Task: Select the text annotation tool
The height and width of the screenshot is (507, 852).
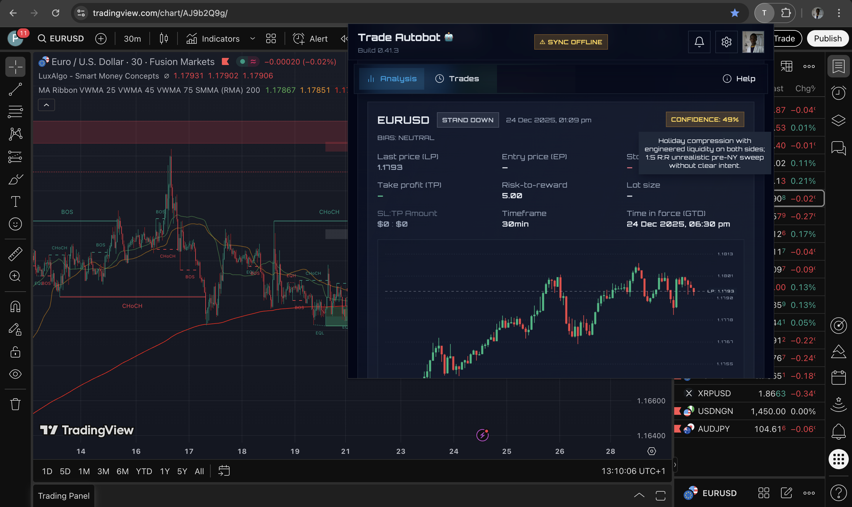Action: (15, 201)
